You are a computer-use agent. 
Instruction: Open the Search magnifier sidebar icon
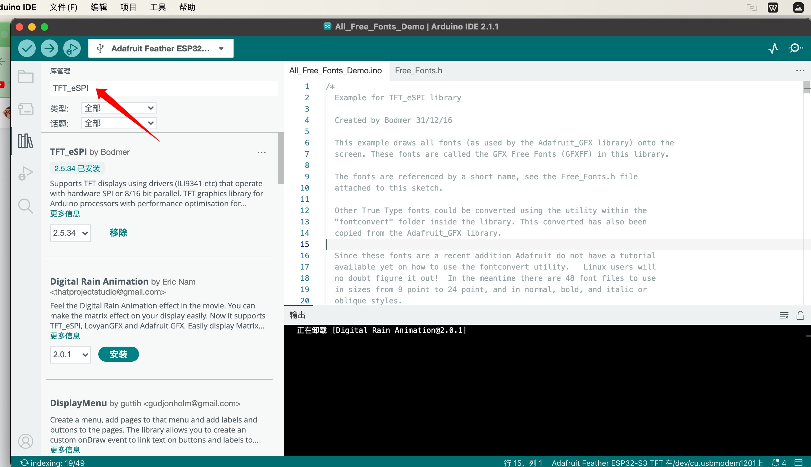point(26,206)
